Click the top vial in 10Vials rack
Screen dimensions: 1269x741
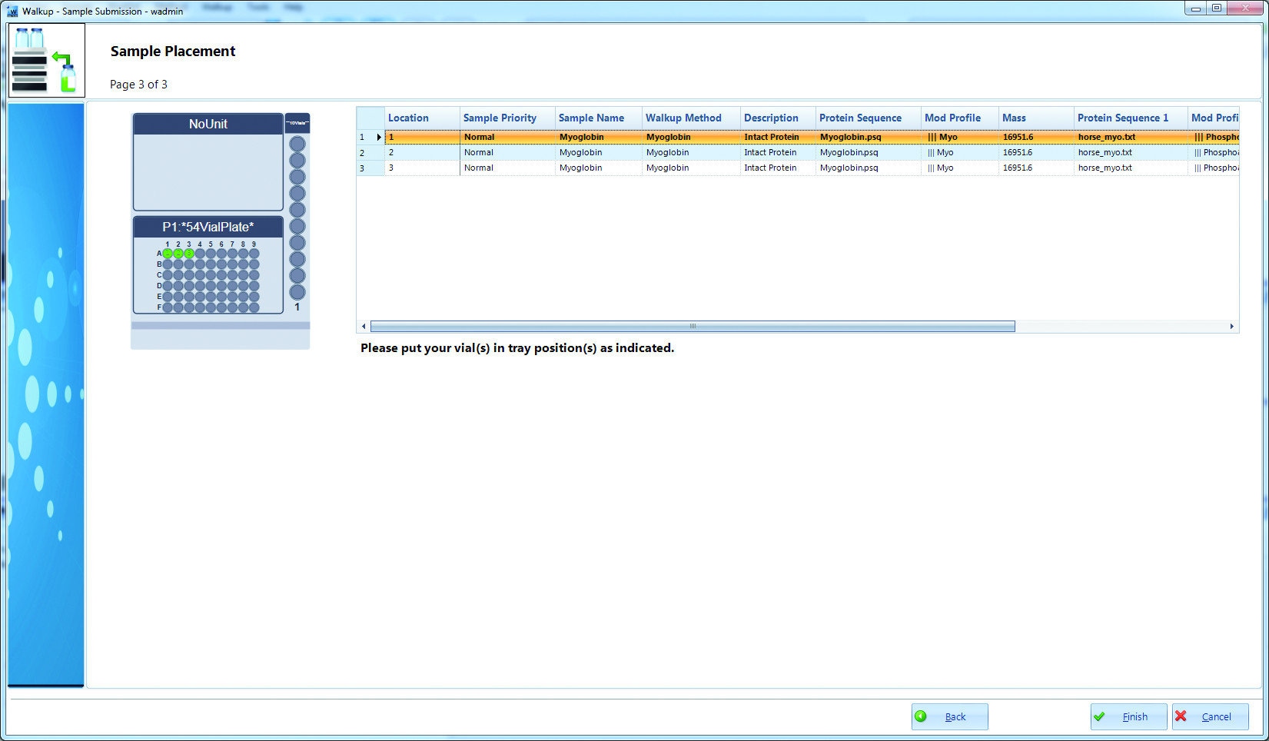[x=297, y=145]
